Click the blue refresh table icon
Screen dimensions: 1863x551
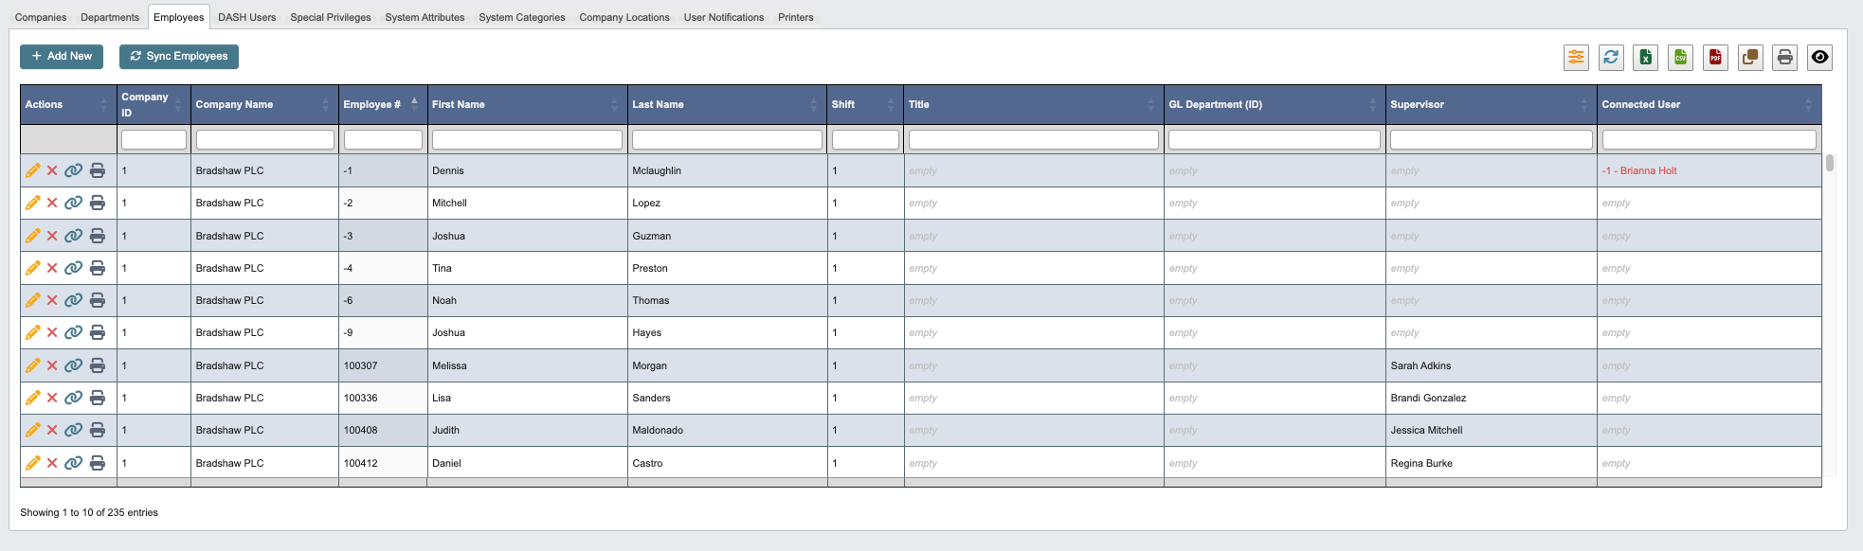click(x=1611, y=57)
